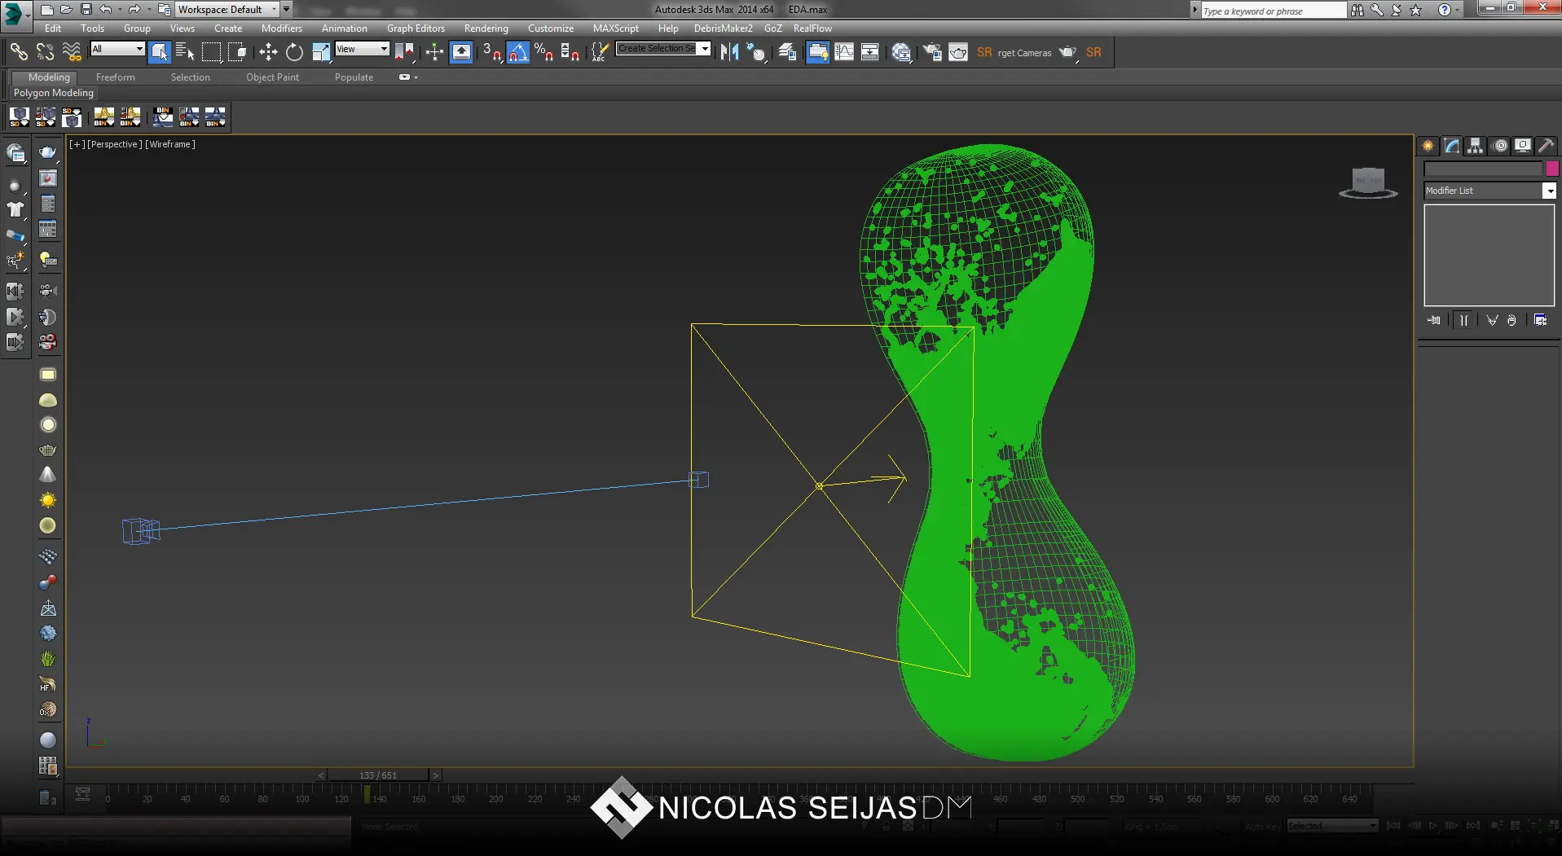
Task: Toggle Percent Snap on the toolbar
Action: click(543, 53)
